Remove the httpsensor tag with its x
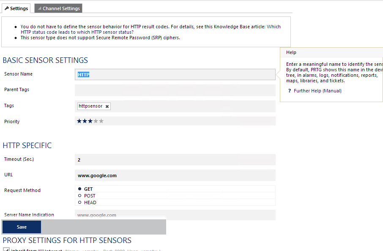The height and width of the screenshot is (251, 383). (x=107, y=107)
